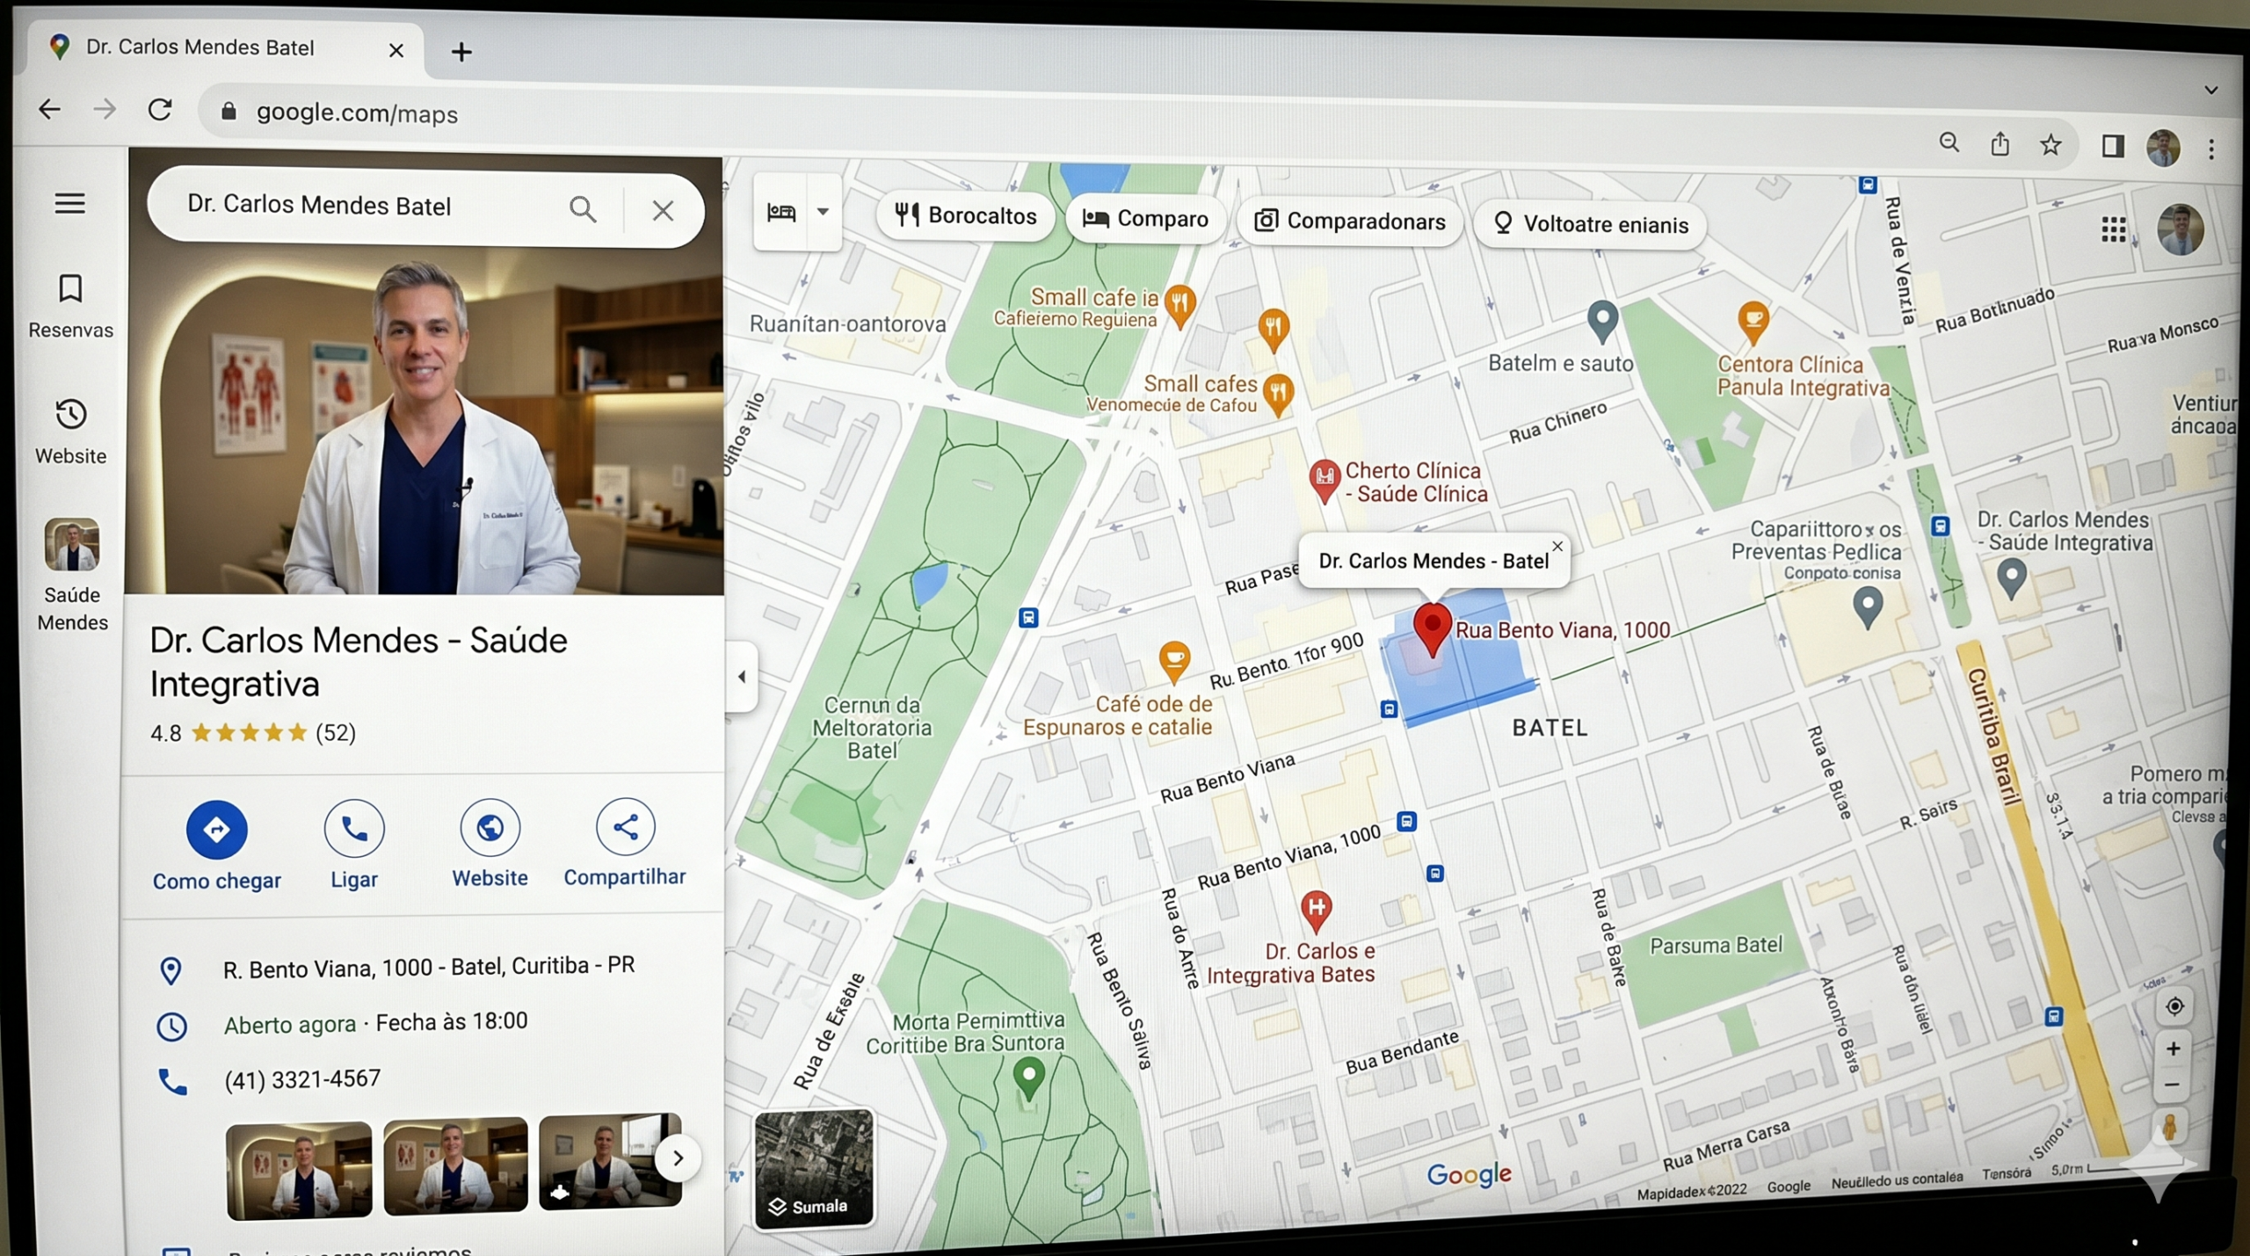
Task: Collapse the side panel with arrow tab
Action: (x=742, y=677)
